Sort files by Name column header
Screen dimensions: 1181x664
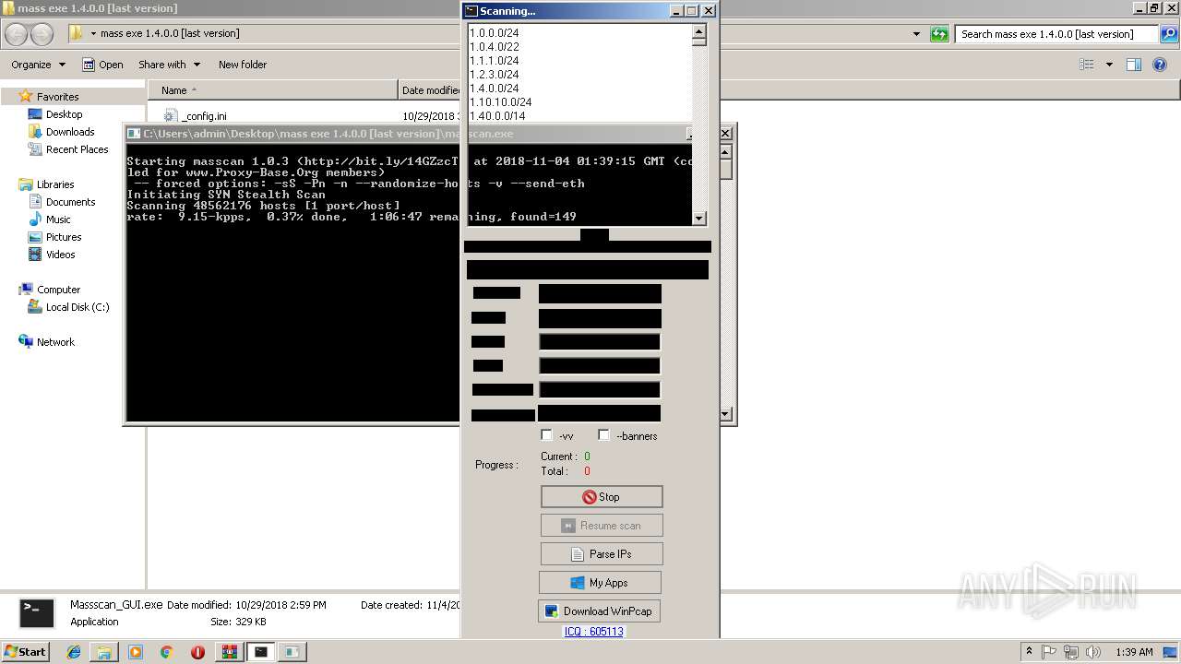[x=272, y=90]
